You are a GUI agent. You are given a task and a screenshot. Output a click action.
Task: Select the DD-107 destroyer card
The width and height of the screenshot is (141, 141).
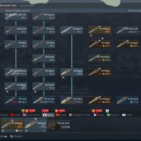16,16
